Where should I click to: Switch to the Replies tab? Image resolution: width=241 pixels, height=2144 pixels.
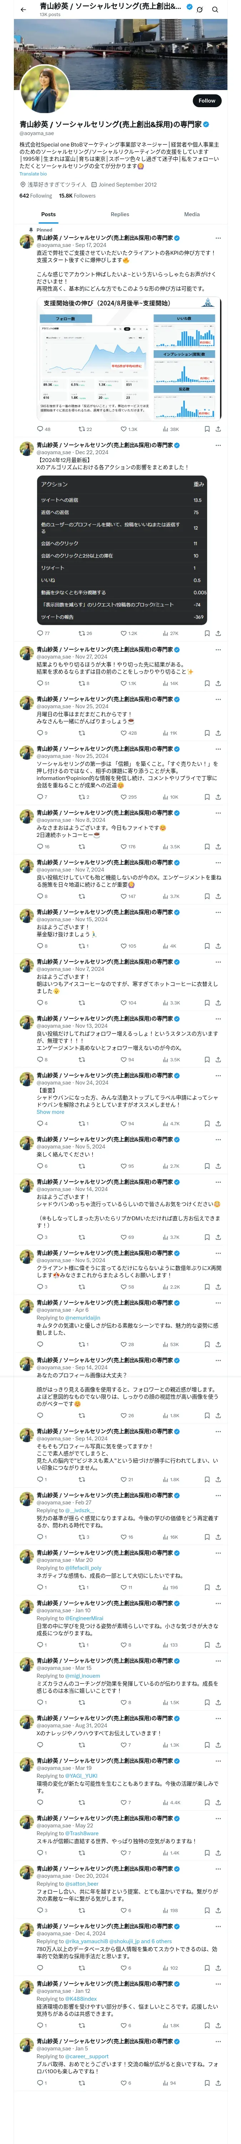[120, 215]
